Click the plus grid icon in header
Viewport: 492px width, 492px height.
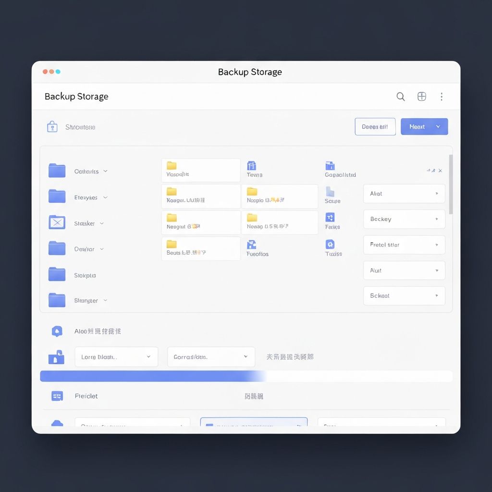[x=421, y=96]
